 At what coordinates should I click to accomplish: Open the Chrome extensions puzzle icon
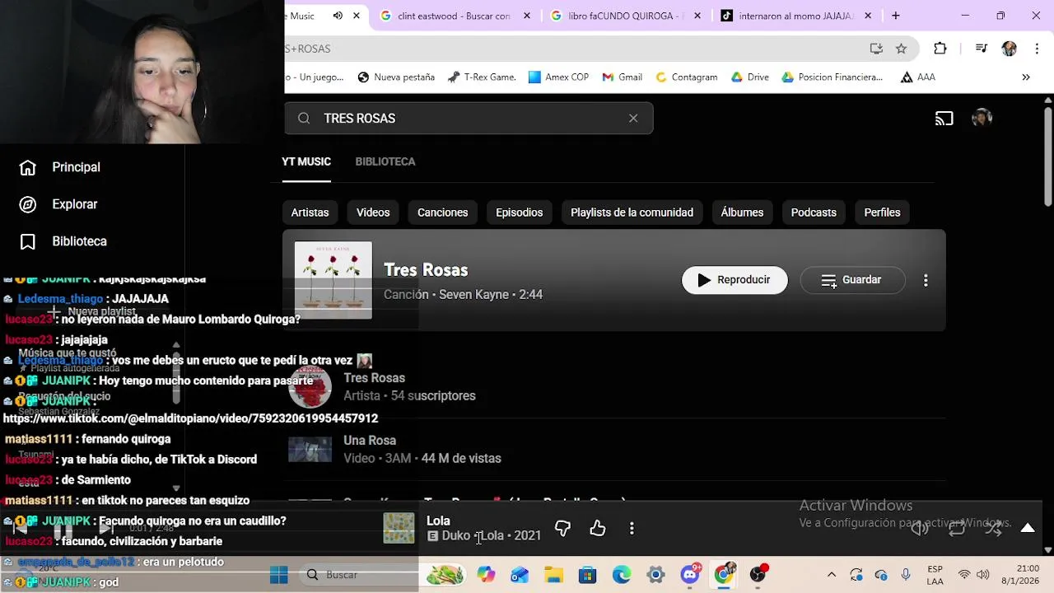click(940, 49)
